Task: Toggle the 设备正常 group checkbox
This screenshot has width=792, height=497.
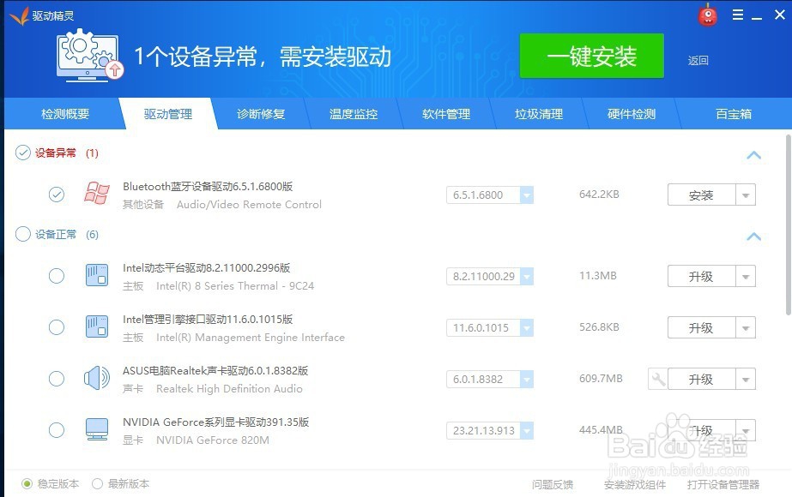Action: pos(22,234)
